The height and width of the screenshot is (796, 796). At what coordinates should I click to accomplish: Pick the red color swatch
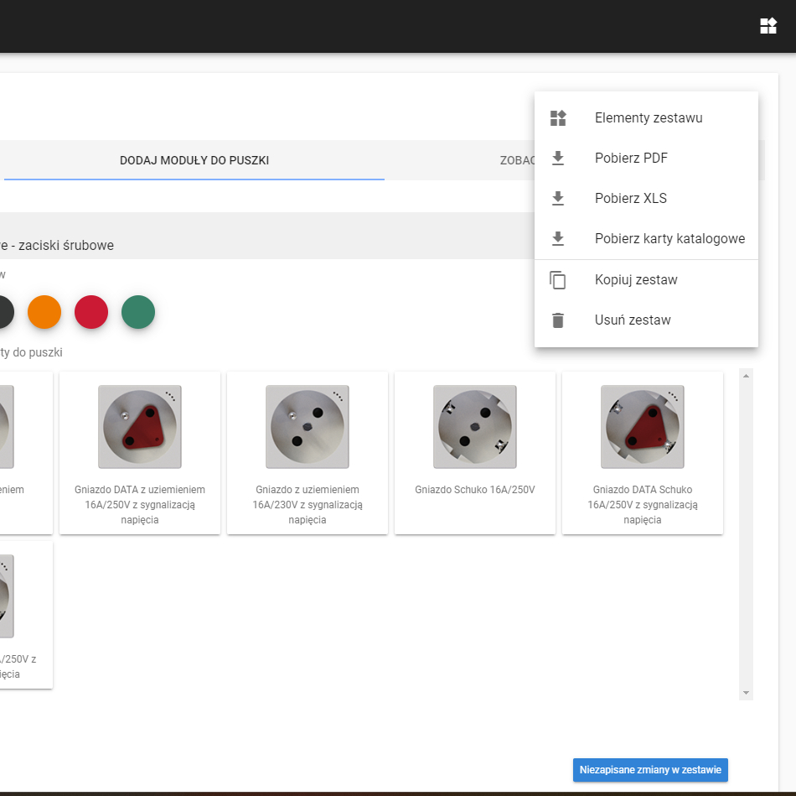point(91,312)
